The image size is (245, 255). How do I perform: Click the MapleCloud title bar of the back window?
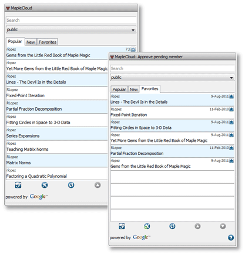[71, 8]
